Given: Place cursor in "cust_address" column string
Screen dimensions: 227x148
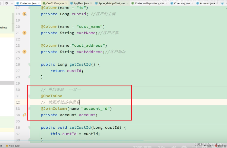Looking at the screenshot, I should [x=88, y=46].
